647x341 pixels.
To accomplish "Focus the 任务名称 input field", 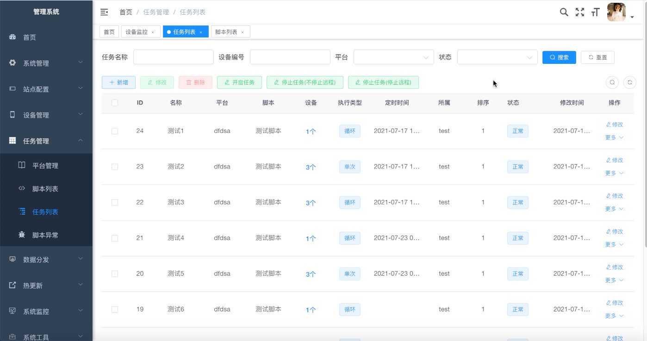I will [174, 57].
